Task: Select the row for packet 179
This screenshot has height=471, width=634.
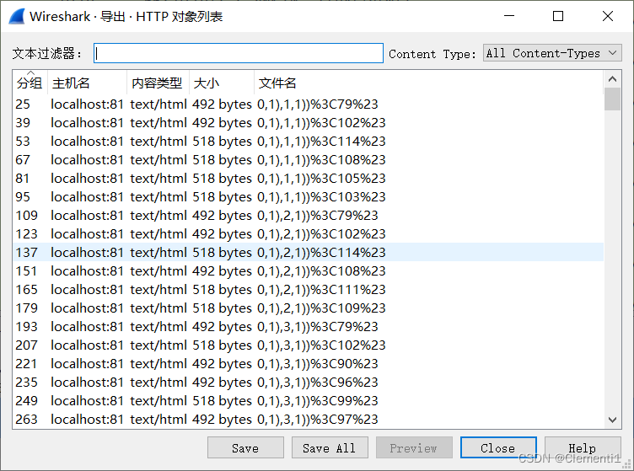Action: pyautogui.click(x=308, y=308)
